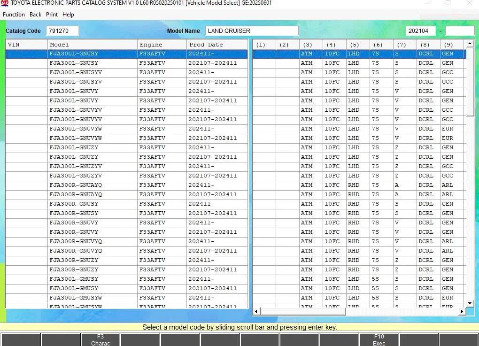Click the Model Name label
The width and height of the screenshot is (479, 346).
[x=183, y=31]
